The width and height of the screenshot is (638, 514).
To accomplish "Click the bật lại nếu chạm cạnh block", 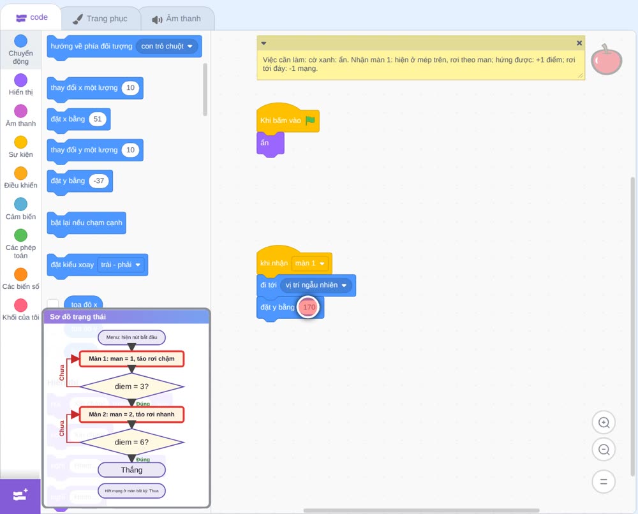I will (86, 223).
